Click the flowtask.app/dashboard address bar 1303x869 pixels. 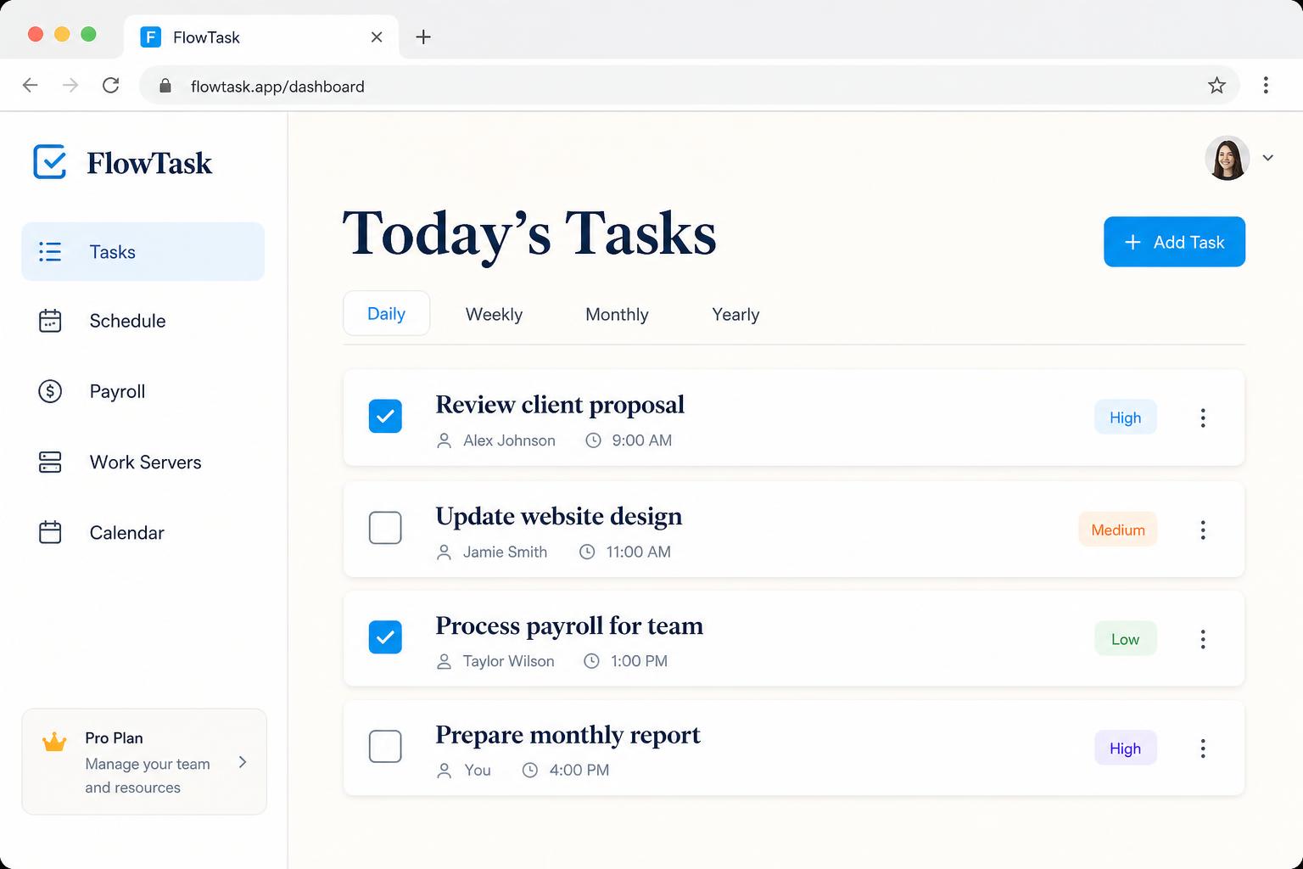tap(689, 85)
